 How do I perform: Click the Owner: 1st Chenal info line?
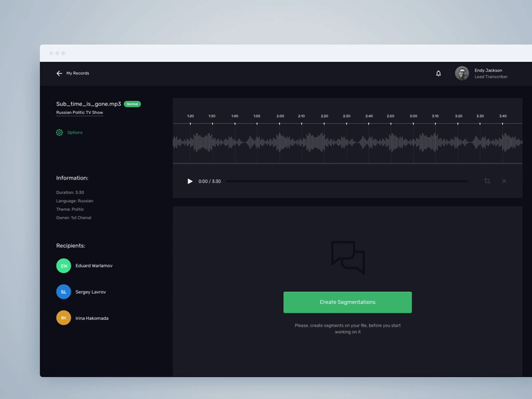coord(74,218)
